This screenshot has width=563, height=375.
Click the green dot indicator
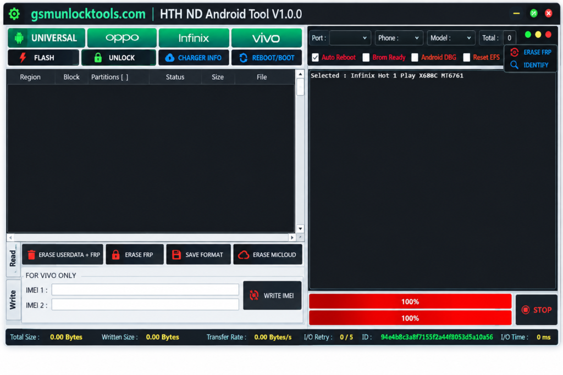pos(528,35)
